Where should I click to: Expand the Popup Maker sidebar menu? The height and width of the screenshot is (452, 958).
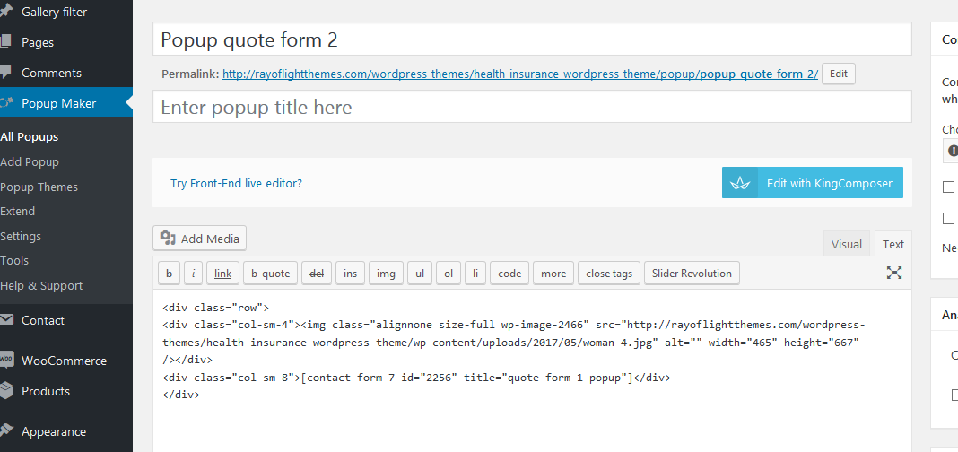tap(59, 103)
